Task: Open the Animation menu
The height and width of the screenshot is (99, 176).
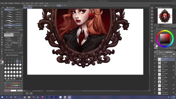Action: 17,3
